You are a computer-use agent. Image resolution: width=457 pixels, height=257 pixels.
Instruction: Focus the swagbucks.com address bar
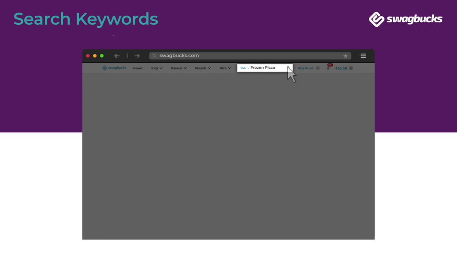(x=250, y=56)
